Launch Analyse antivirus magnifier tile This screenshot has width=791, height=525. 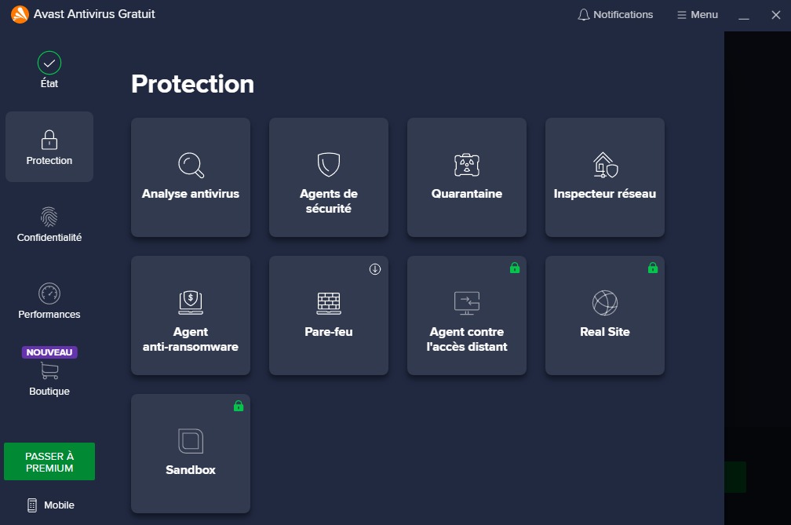(191, 177)
